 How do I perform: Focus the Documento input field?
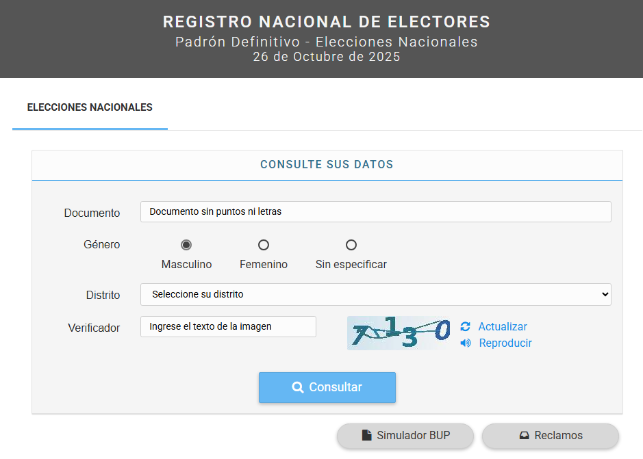tap(375, 212)
